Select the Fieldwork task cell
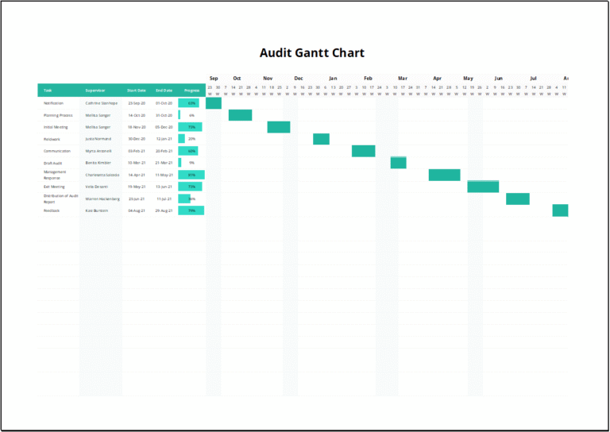610x432 pixels. (x=52, y=139)
